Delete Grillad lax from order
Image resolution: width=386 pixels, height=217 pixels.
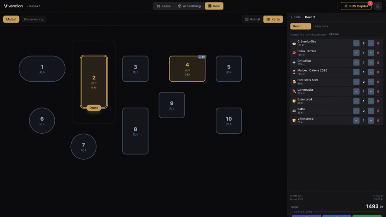pos(378,62)
